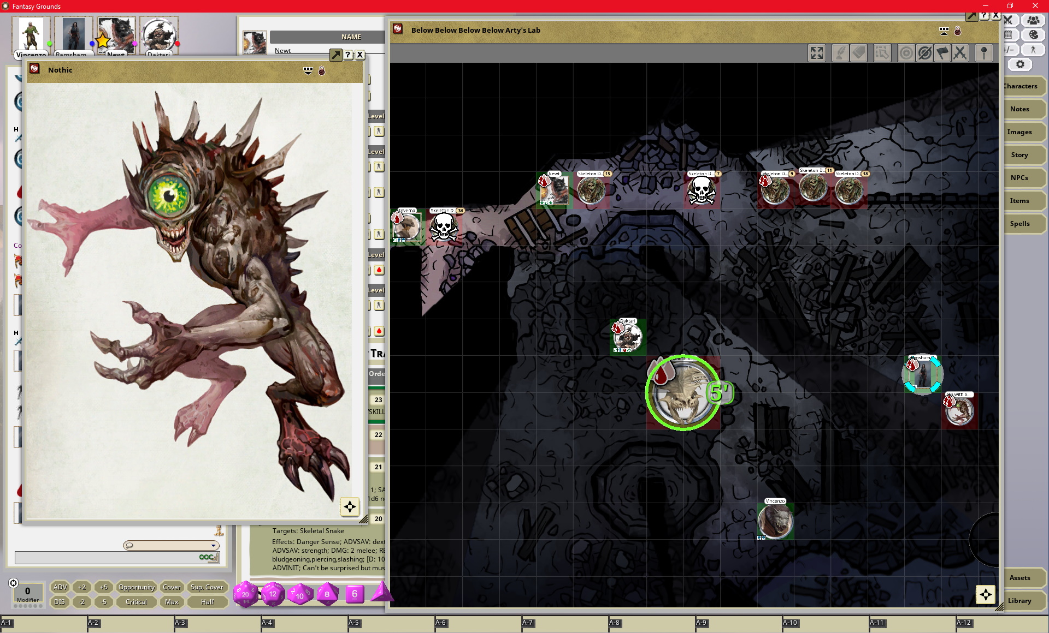Click the standing figure icon in the sidebar
Screen dimensions: 1049x633
tap(1033, 50)
